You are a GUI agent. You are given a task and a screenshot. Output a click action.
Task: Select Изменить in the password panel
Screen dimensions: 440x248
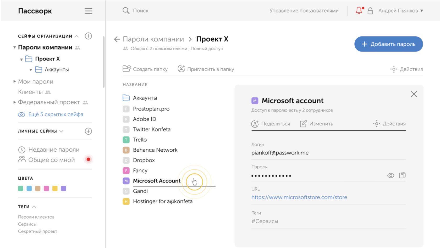[x=317, y=124]
